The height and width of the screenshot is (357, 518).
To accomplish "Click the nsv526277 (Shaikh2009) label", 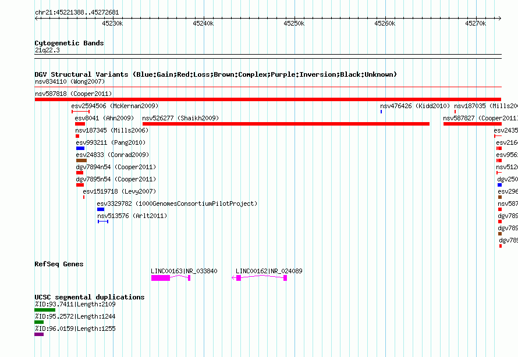I will click(x=180, y=118).
